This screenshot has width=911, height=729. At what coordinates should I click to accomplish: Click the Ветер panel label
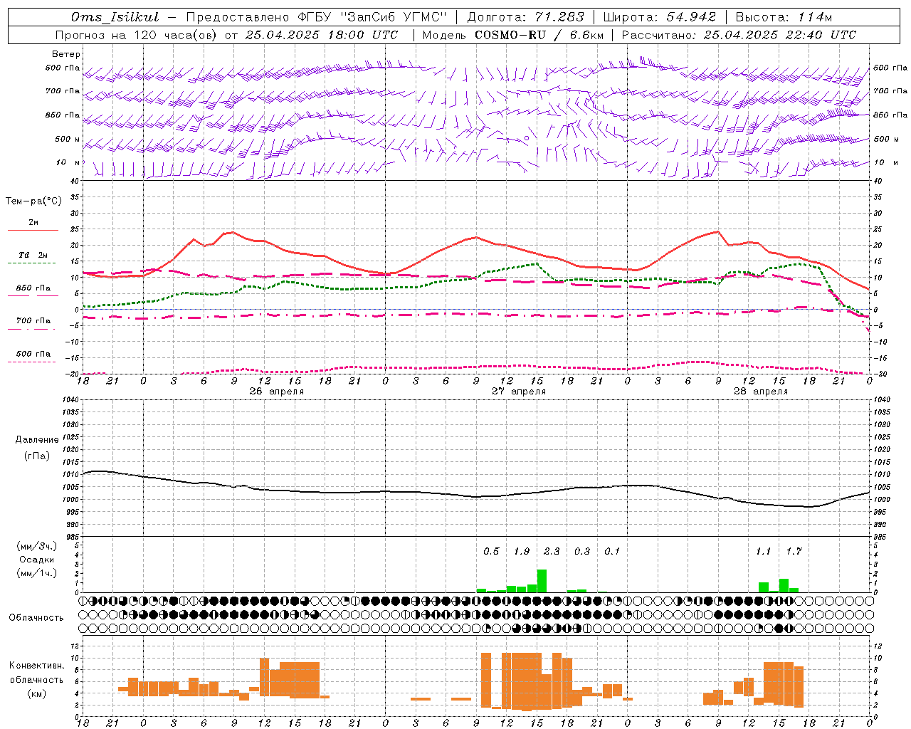66,54
